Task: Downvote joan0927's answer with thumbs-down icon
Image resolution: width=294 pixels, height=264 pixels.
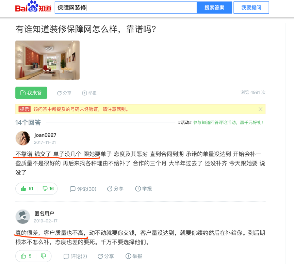Action: (x=48, y=188)
